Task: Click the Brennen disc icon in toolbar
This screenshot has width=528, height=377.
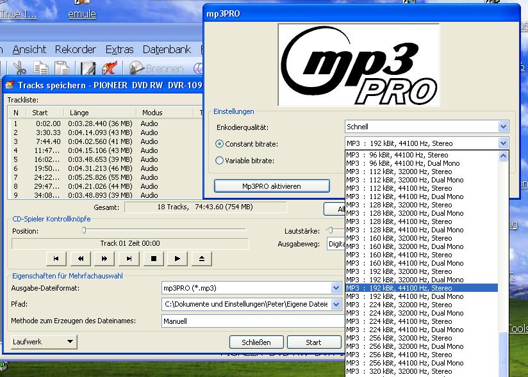Action: (x=136, y=68)
